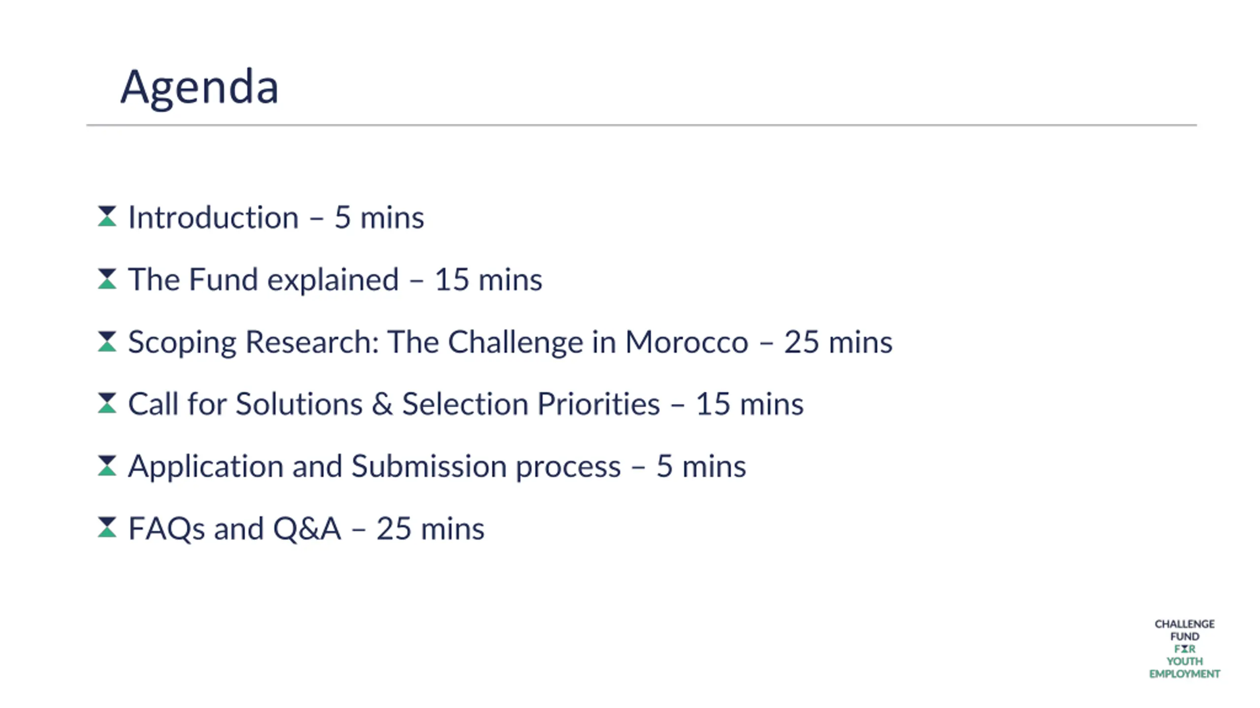This screenshot has height=708, width=1260.
Task: Click the EMPLOYMENT text in the logo
Action: coord(1185,674)
